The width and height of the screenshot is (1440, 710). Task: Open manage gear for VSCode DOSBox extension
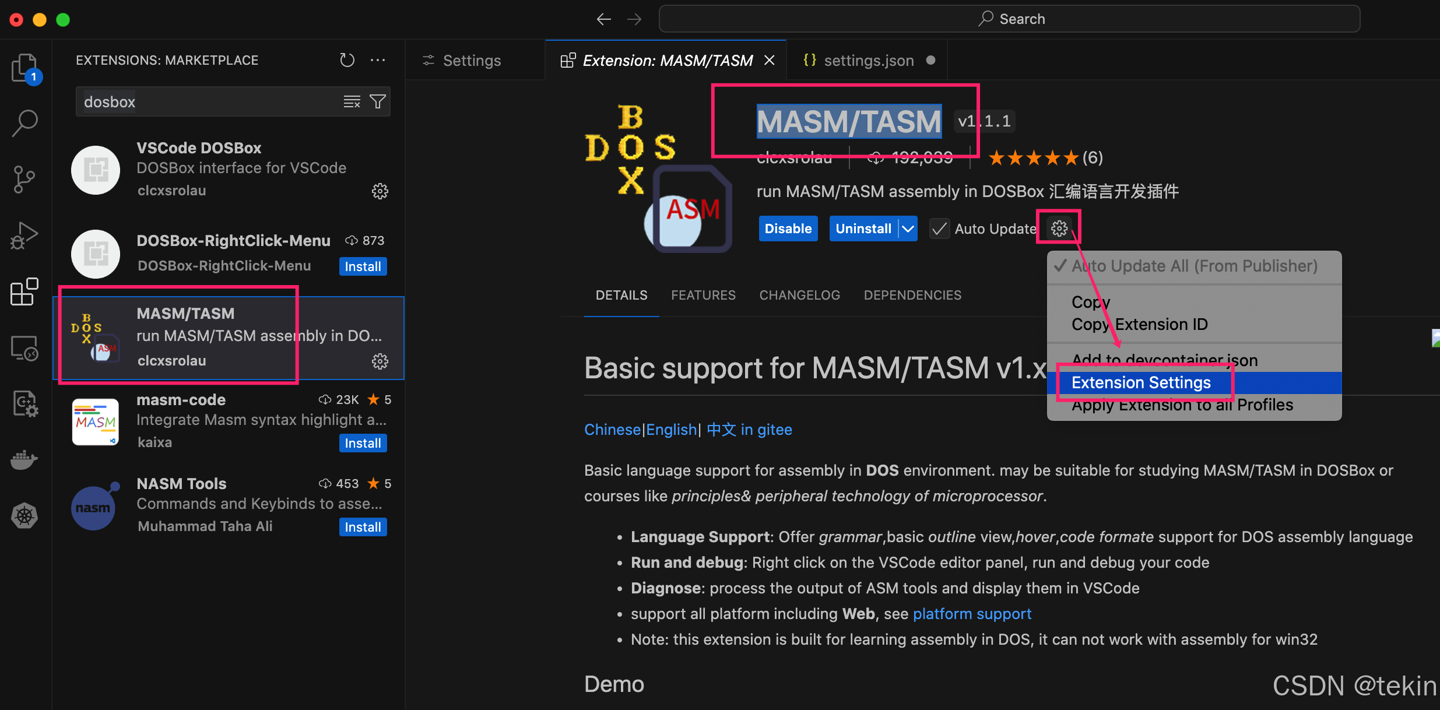pyautogui.click(x=380, y=191)
